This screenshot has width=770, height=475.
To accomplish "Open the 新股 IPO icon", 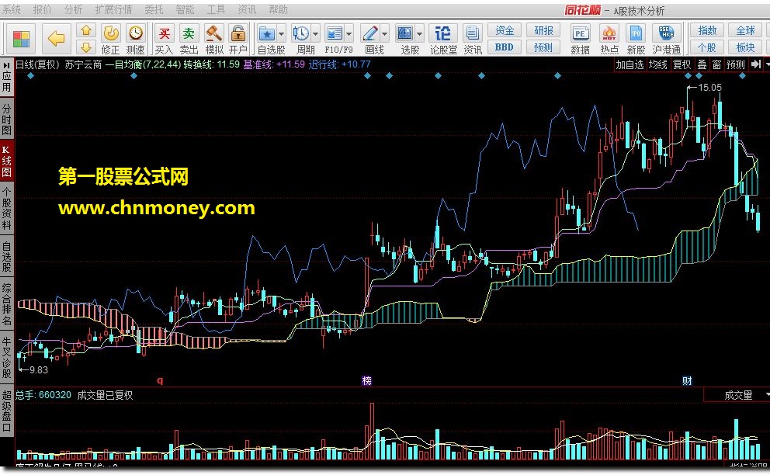I will (x=636, y=33).
